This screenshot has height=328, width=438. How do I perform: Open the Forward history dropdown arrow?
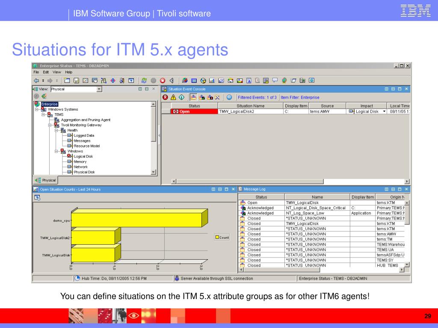pos(57,81)
